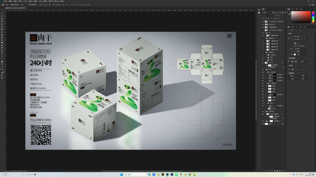Screen dimensions: 316x177
Task: Click the Home icon in the options bar
Action: (x=3, y=5)
